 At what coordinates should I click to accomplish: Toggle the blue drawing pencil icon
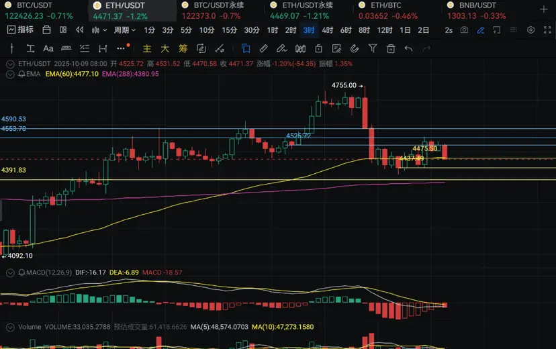click(481, 30)
